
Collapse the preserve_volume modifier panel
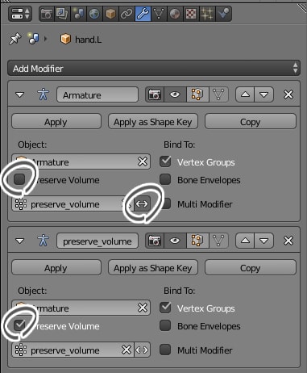20,241
